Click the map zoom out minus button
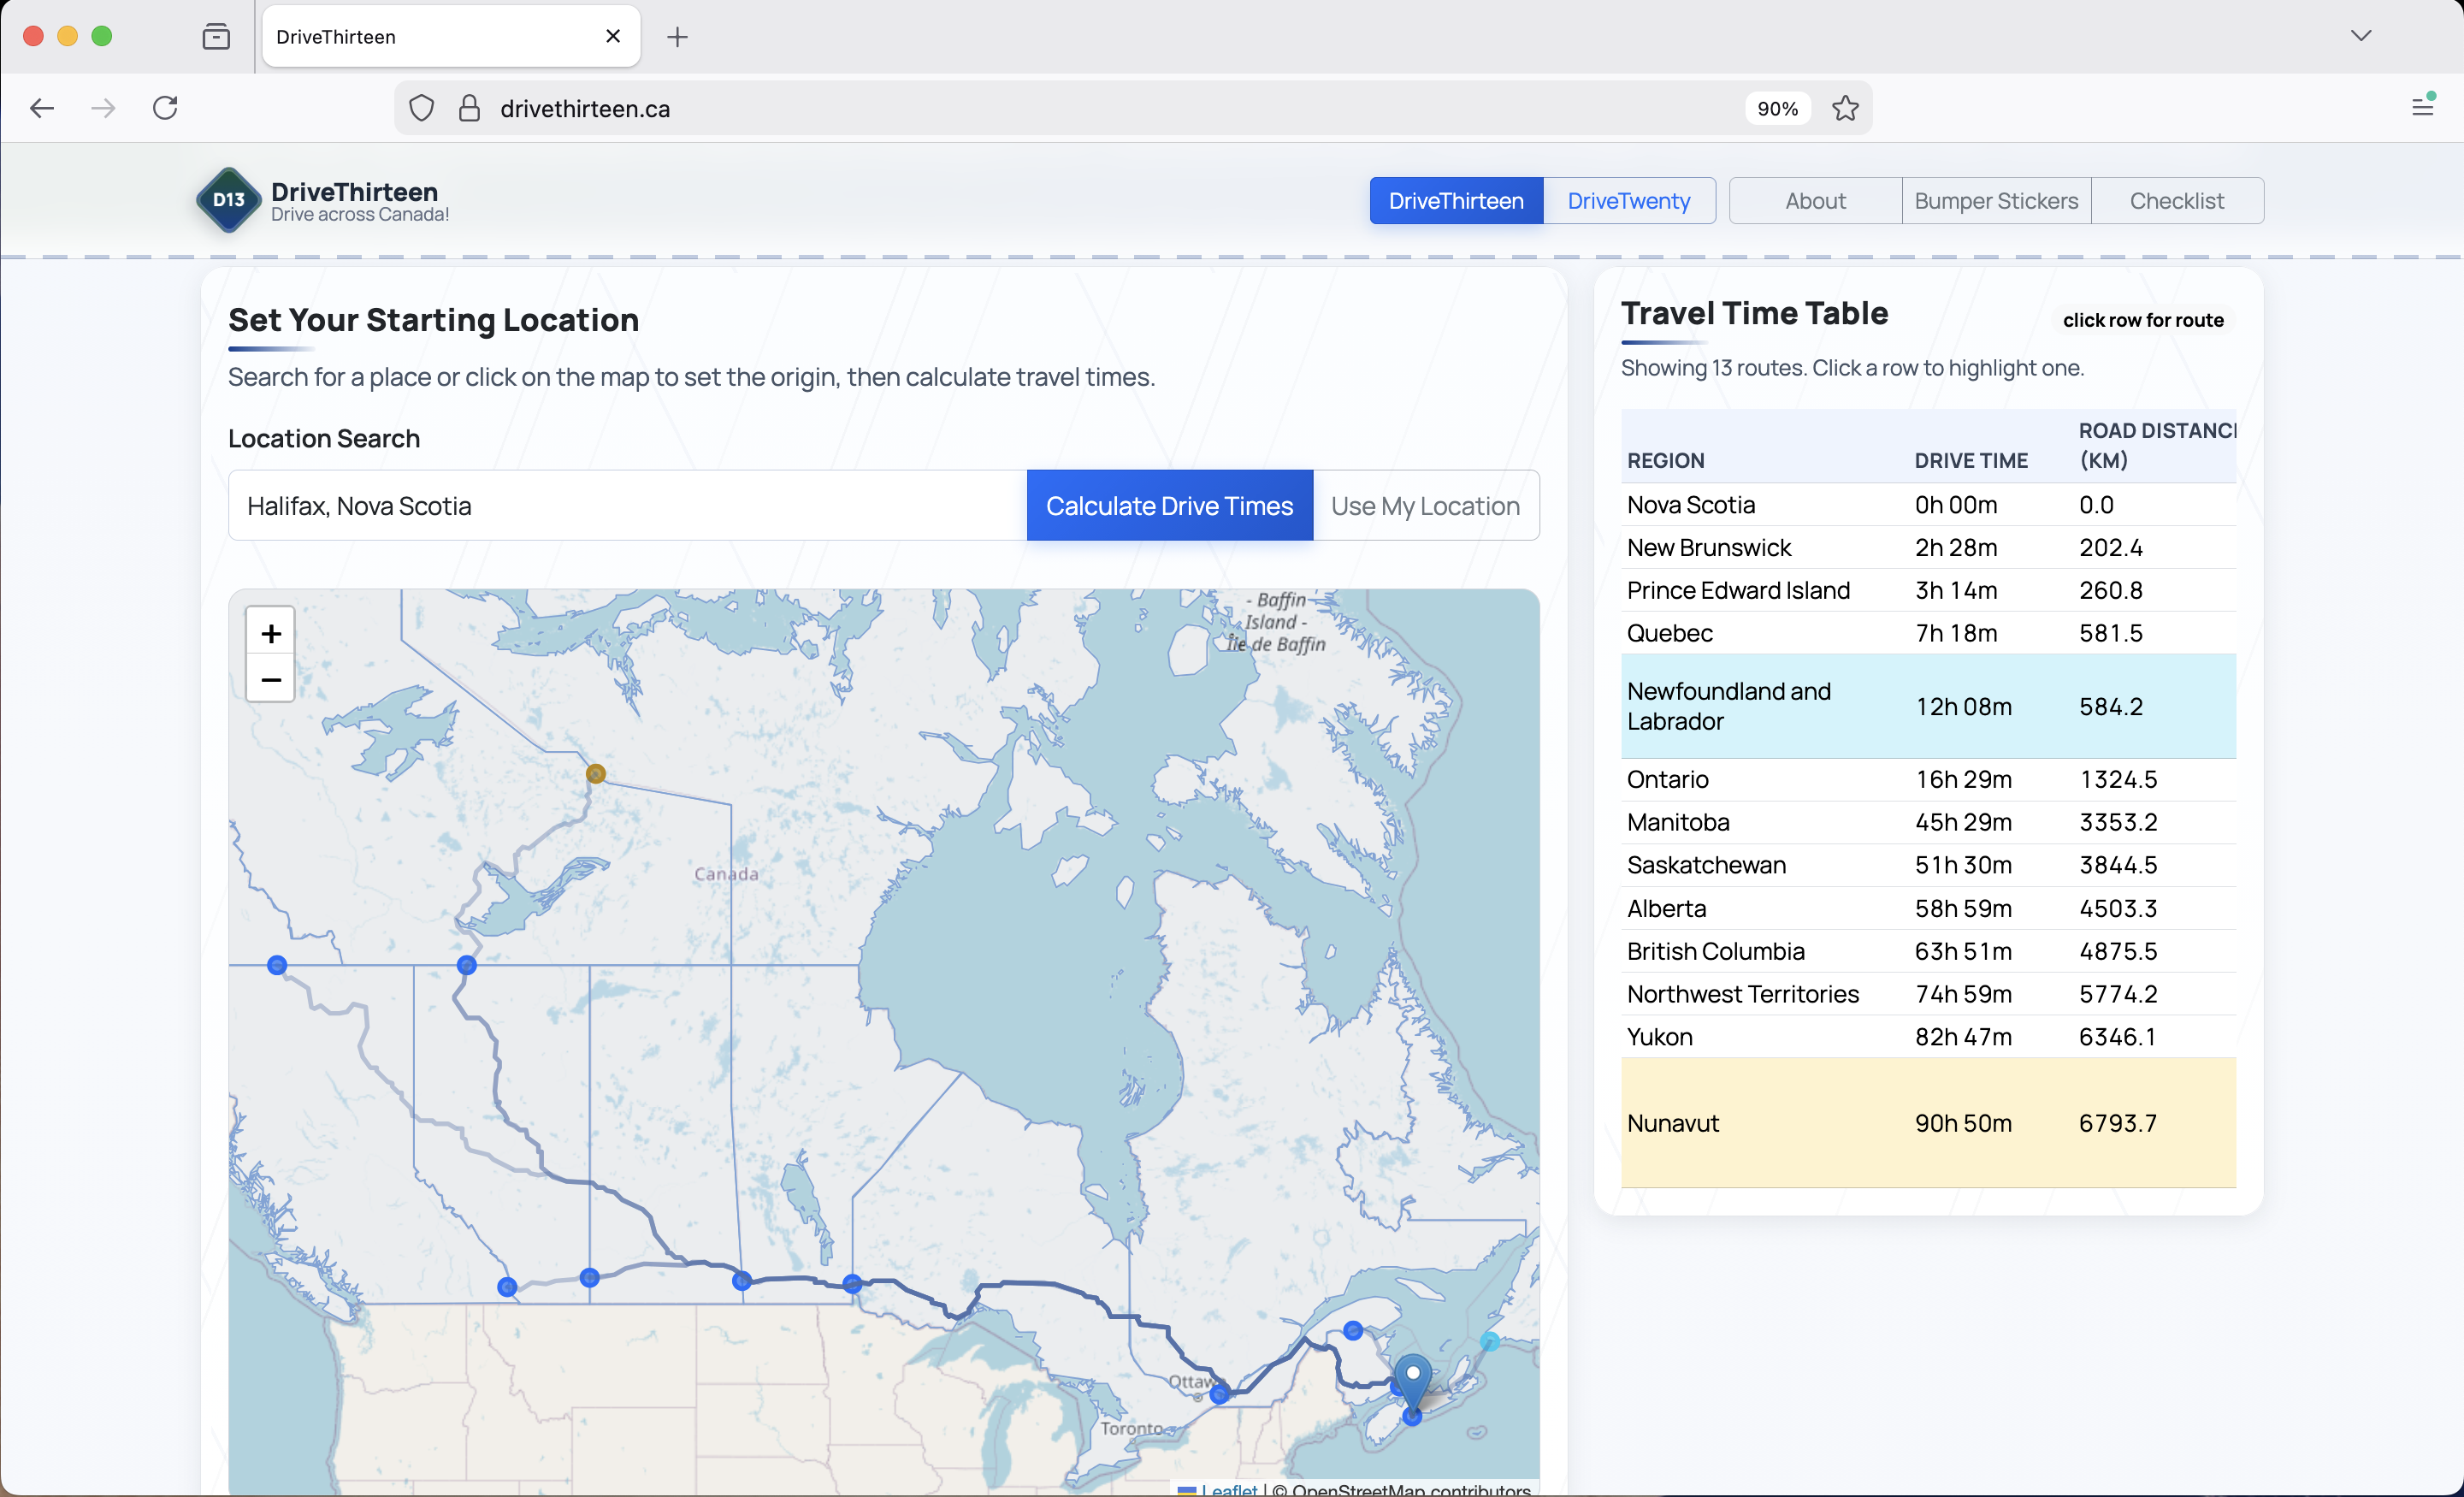 tap(270, 680)
